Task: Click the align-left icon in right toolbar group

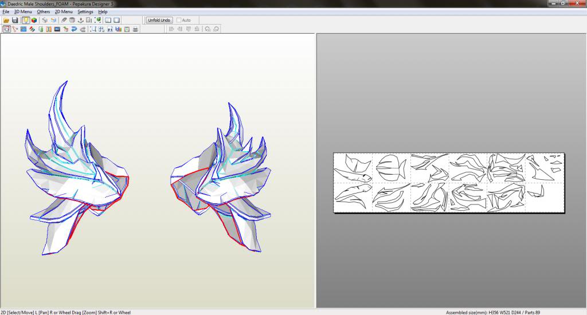Action: pyautogui.click(x=171, y=29)
